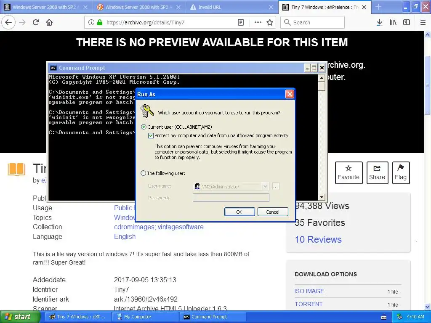Click the keys icon in Run As dialog

(147, 111)
